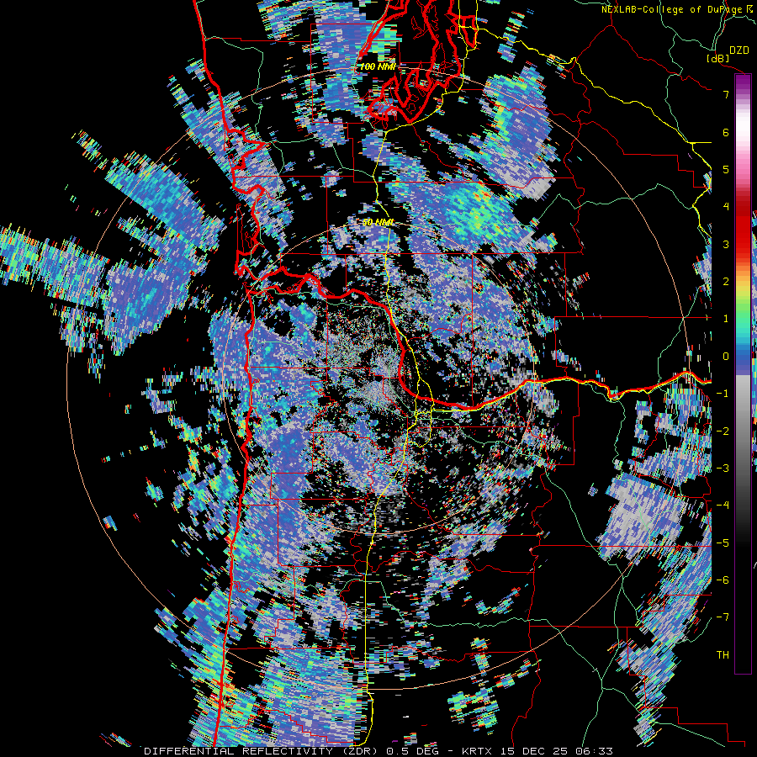Click the -4 value on color scale
Screen dimensions: 757x757
(723, 506)
